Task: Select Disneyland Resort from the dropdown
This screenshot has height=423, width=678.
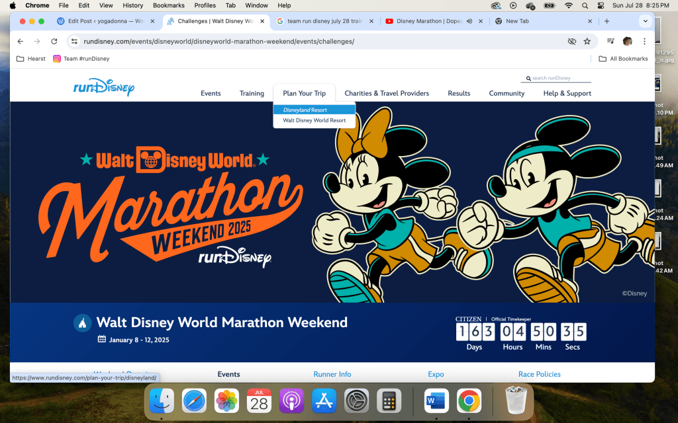Action: [305, 110]
